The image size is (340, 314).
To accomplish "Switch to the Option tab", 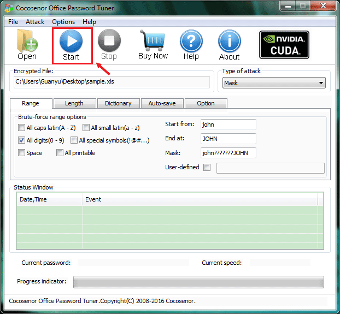I will click(206, 103).
